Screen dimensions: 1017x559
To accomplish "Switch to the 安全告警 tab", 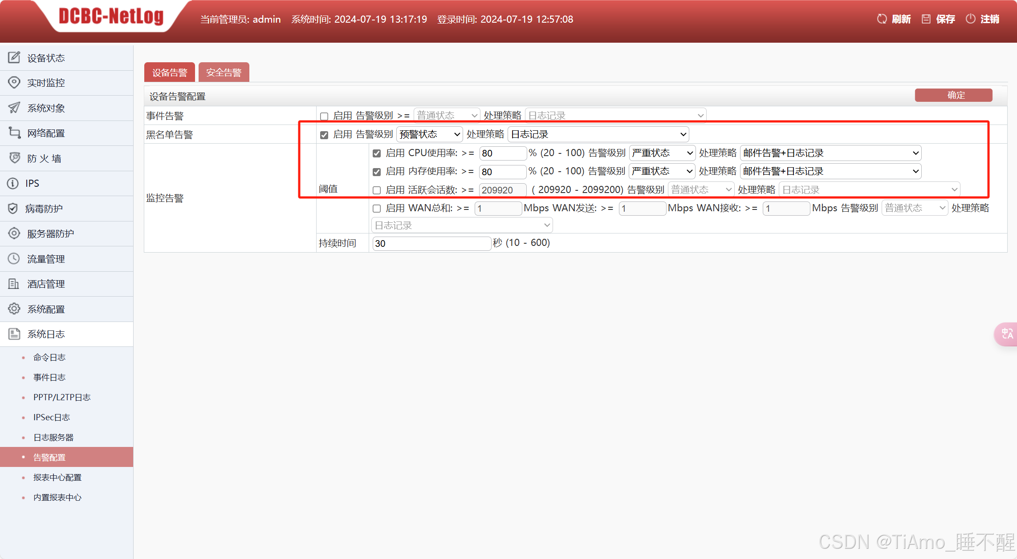I will click(224, 72).
